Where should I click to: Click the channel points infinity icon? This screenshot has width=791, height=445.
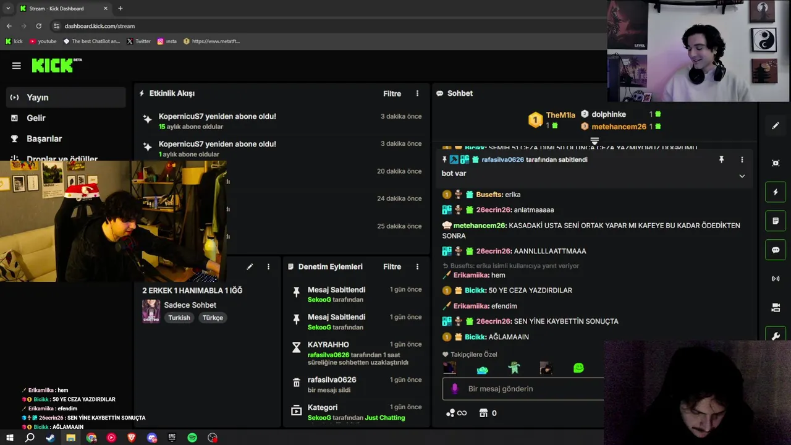[456, 413]
